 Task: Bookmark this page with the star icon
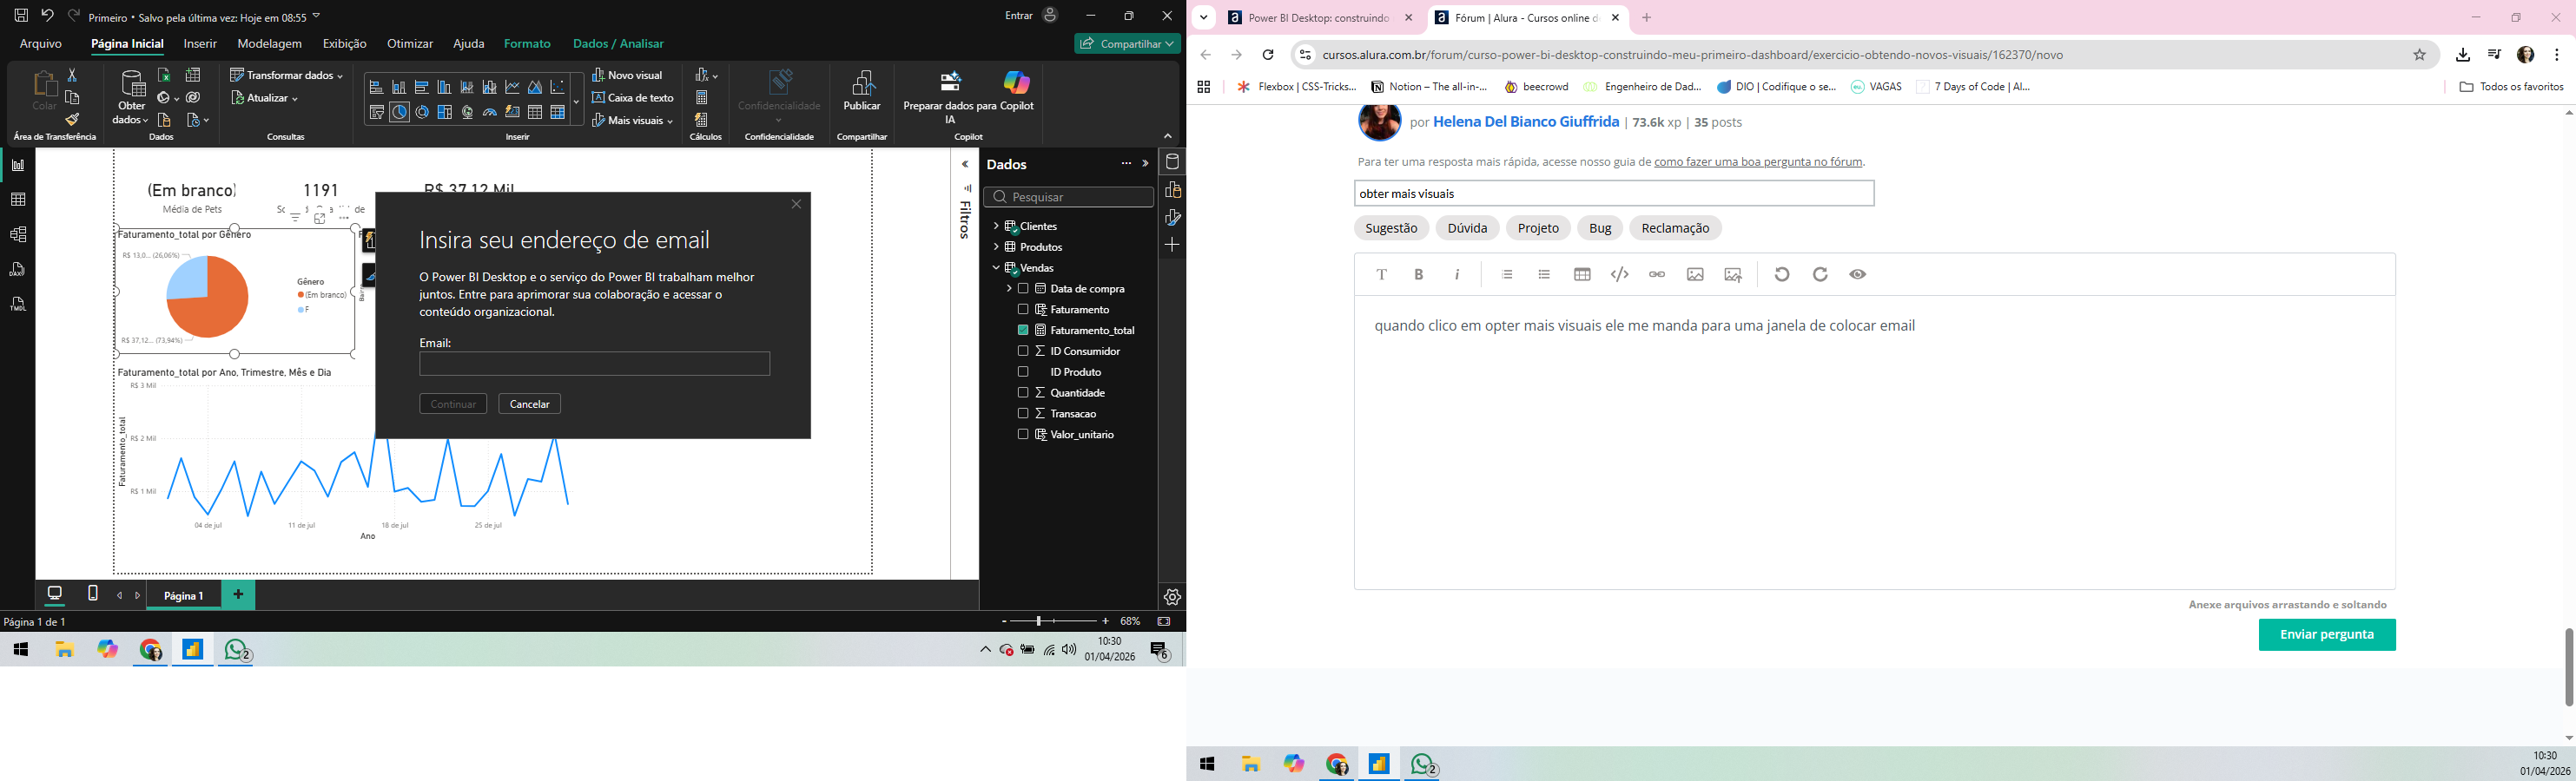(x=2420, y=55)
